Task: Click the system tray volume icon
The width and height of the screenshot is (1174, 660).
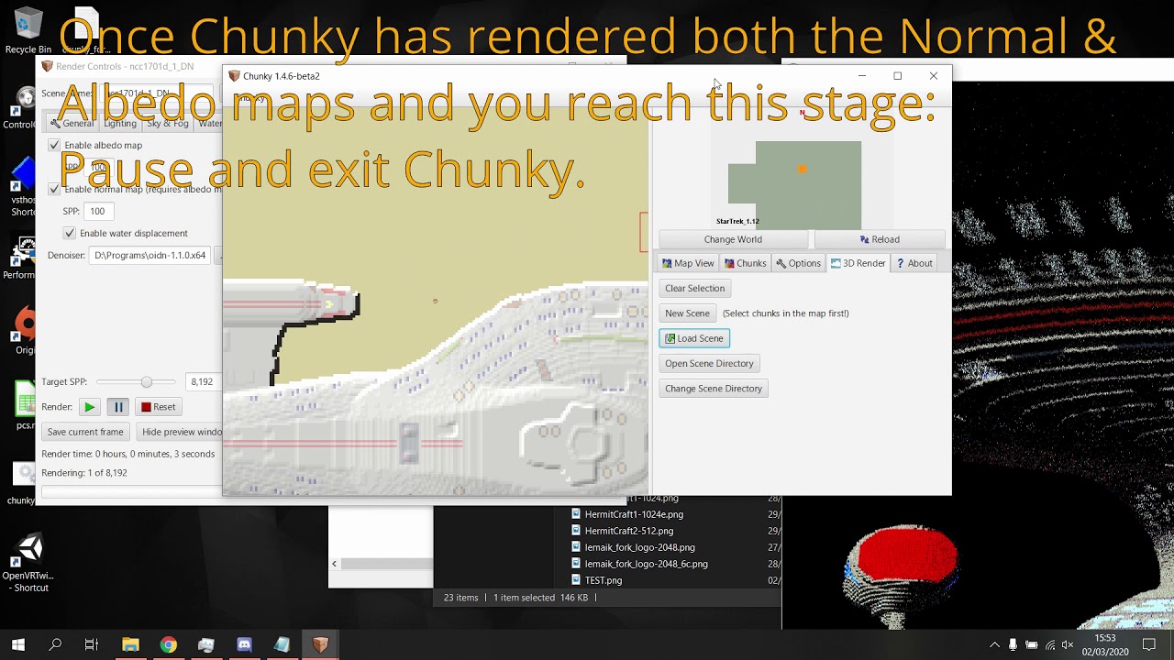Action: 1067,645
